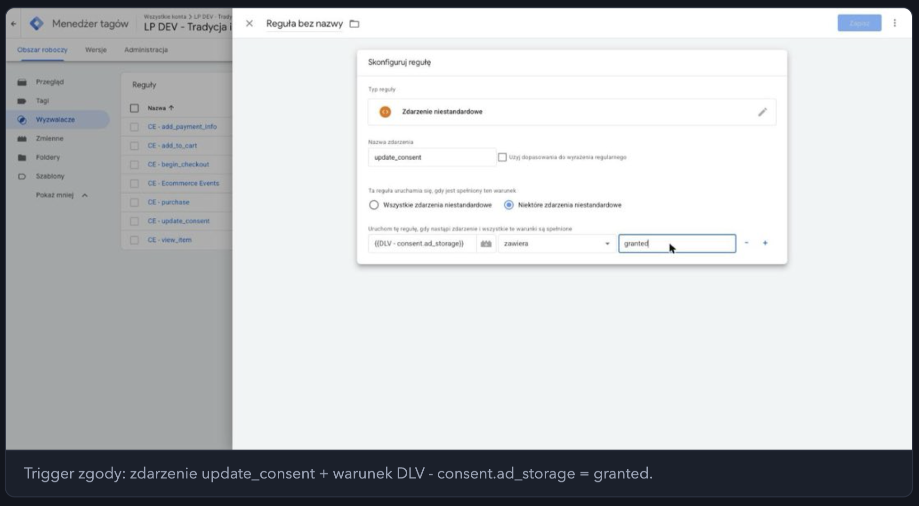
Task: Open the CE - add_payment_info trigger
Action: click(182, 127)
